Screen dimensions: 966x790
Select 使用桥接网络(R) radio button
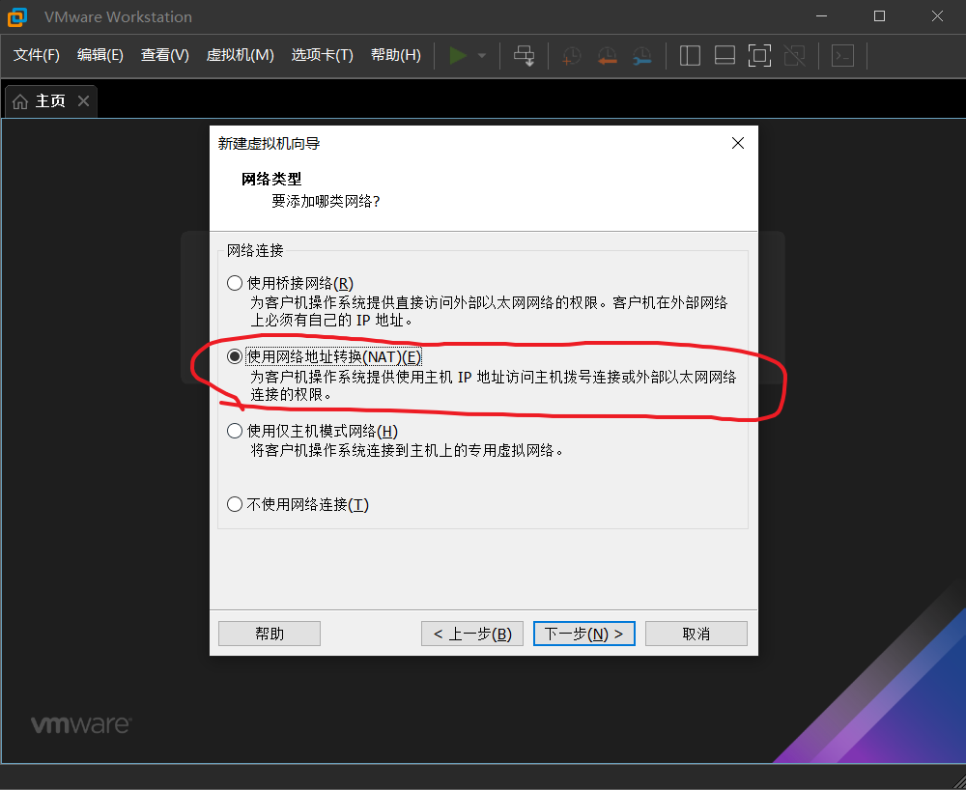pyautogui.click(x=234, y=283)
